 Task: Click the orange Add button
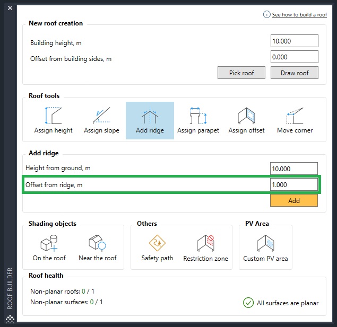[x=293, y=200]
